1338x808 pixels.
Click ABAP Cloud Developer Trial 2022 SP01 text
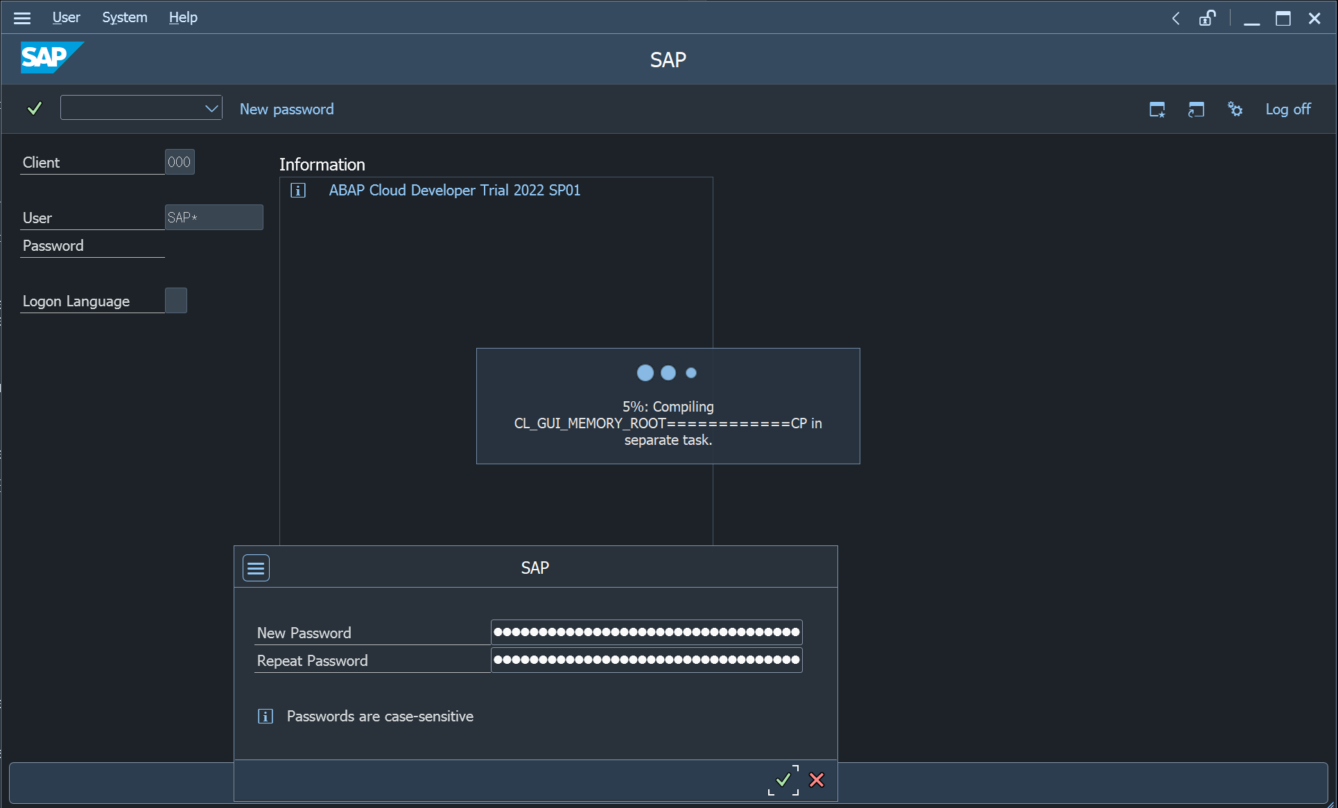point(454,190)
